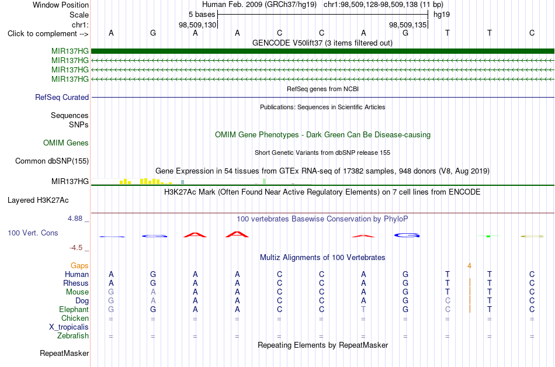
Task: Click the '100 vertebrates Basewise Conservation' title
Action: pos(322,219)
